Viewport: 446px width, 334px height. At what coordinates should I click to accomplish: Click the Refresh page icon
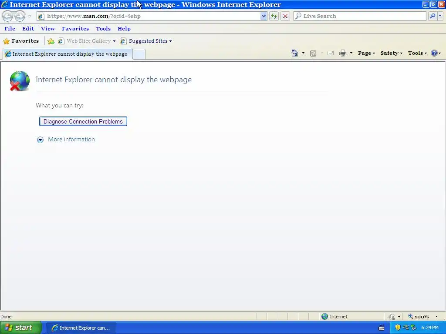(x=274, y=16)
